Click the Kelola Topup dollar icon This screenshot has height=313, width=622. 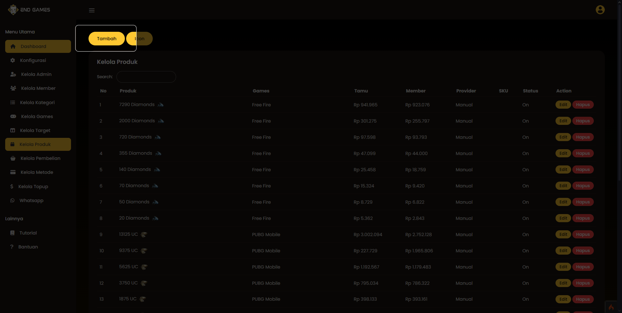pyautogui.click(x=12, y=187)
